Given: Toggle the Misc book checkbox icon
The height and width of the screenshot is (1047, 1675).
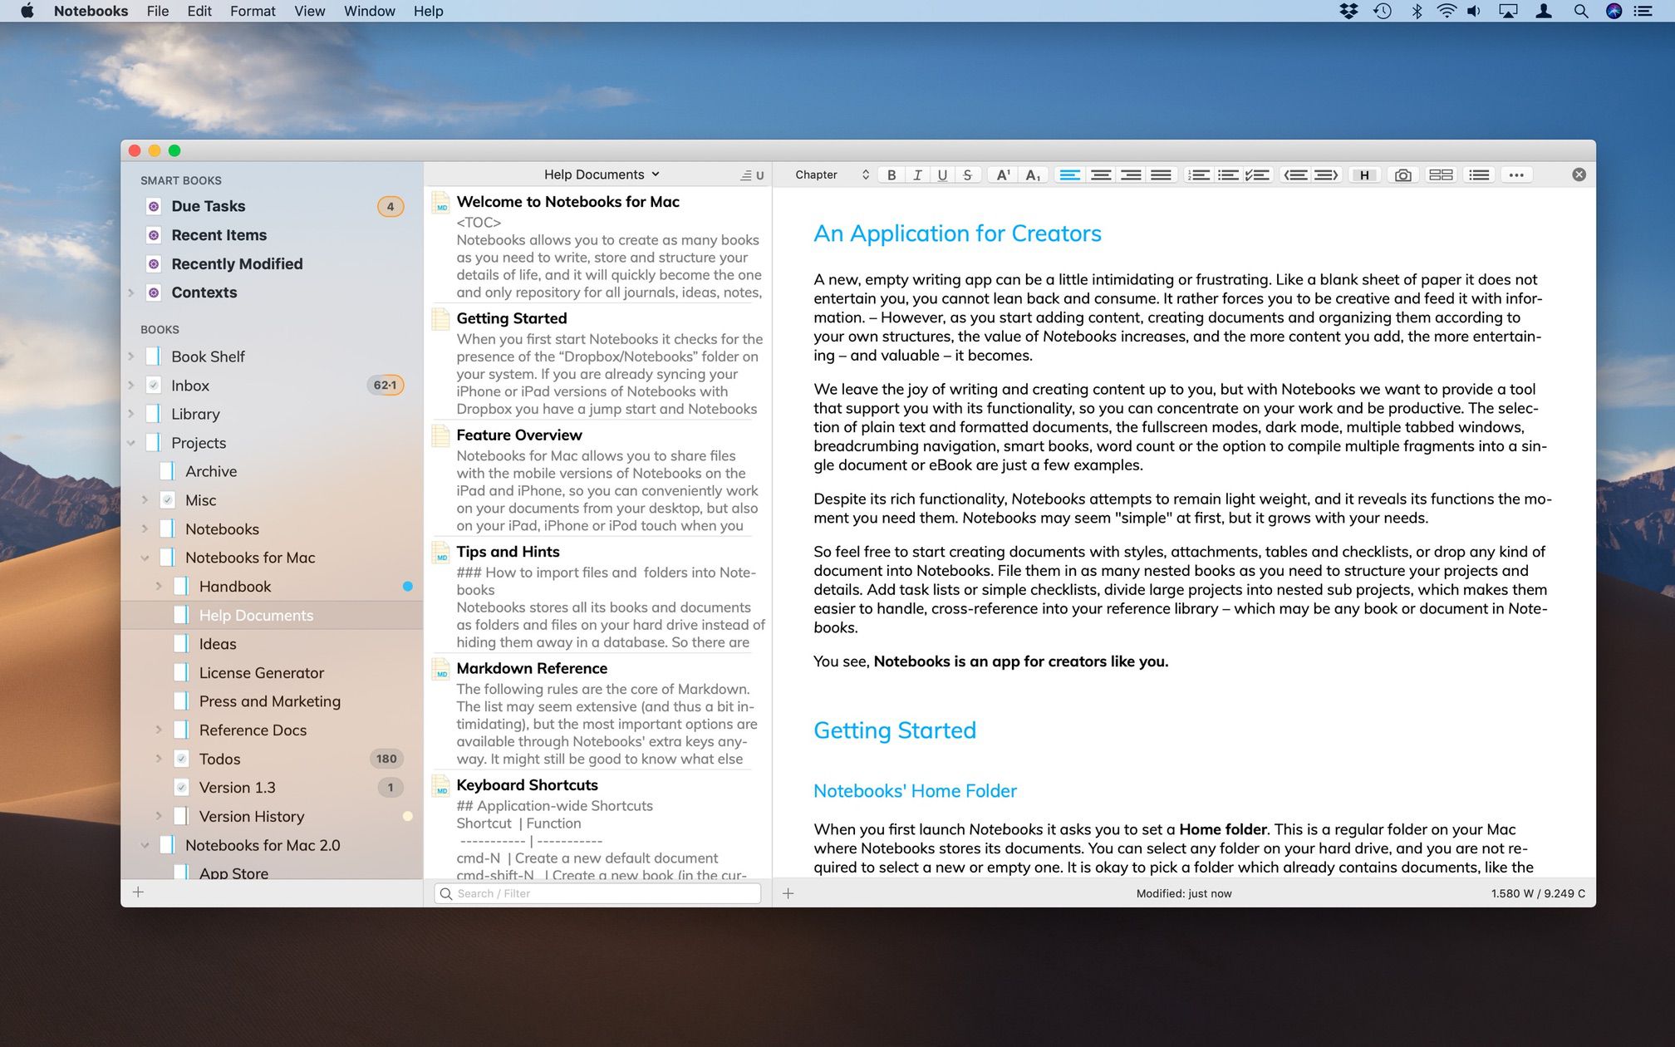Looking at the screenshot, I should click(x=167, y=500).
